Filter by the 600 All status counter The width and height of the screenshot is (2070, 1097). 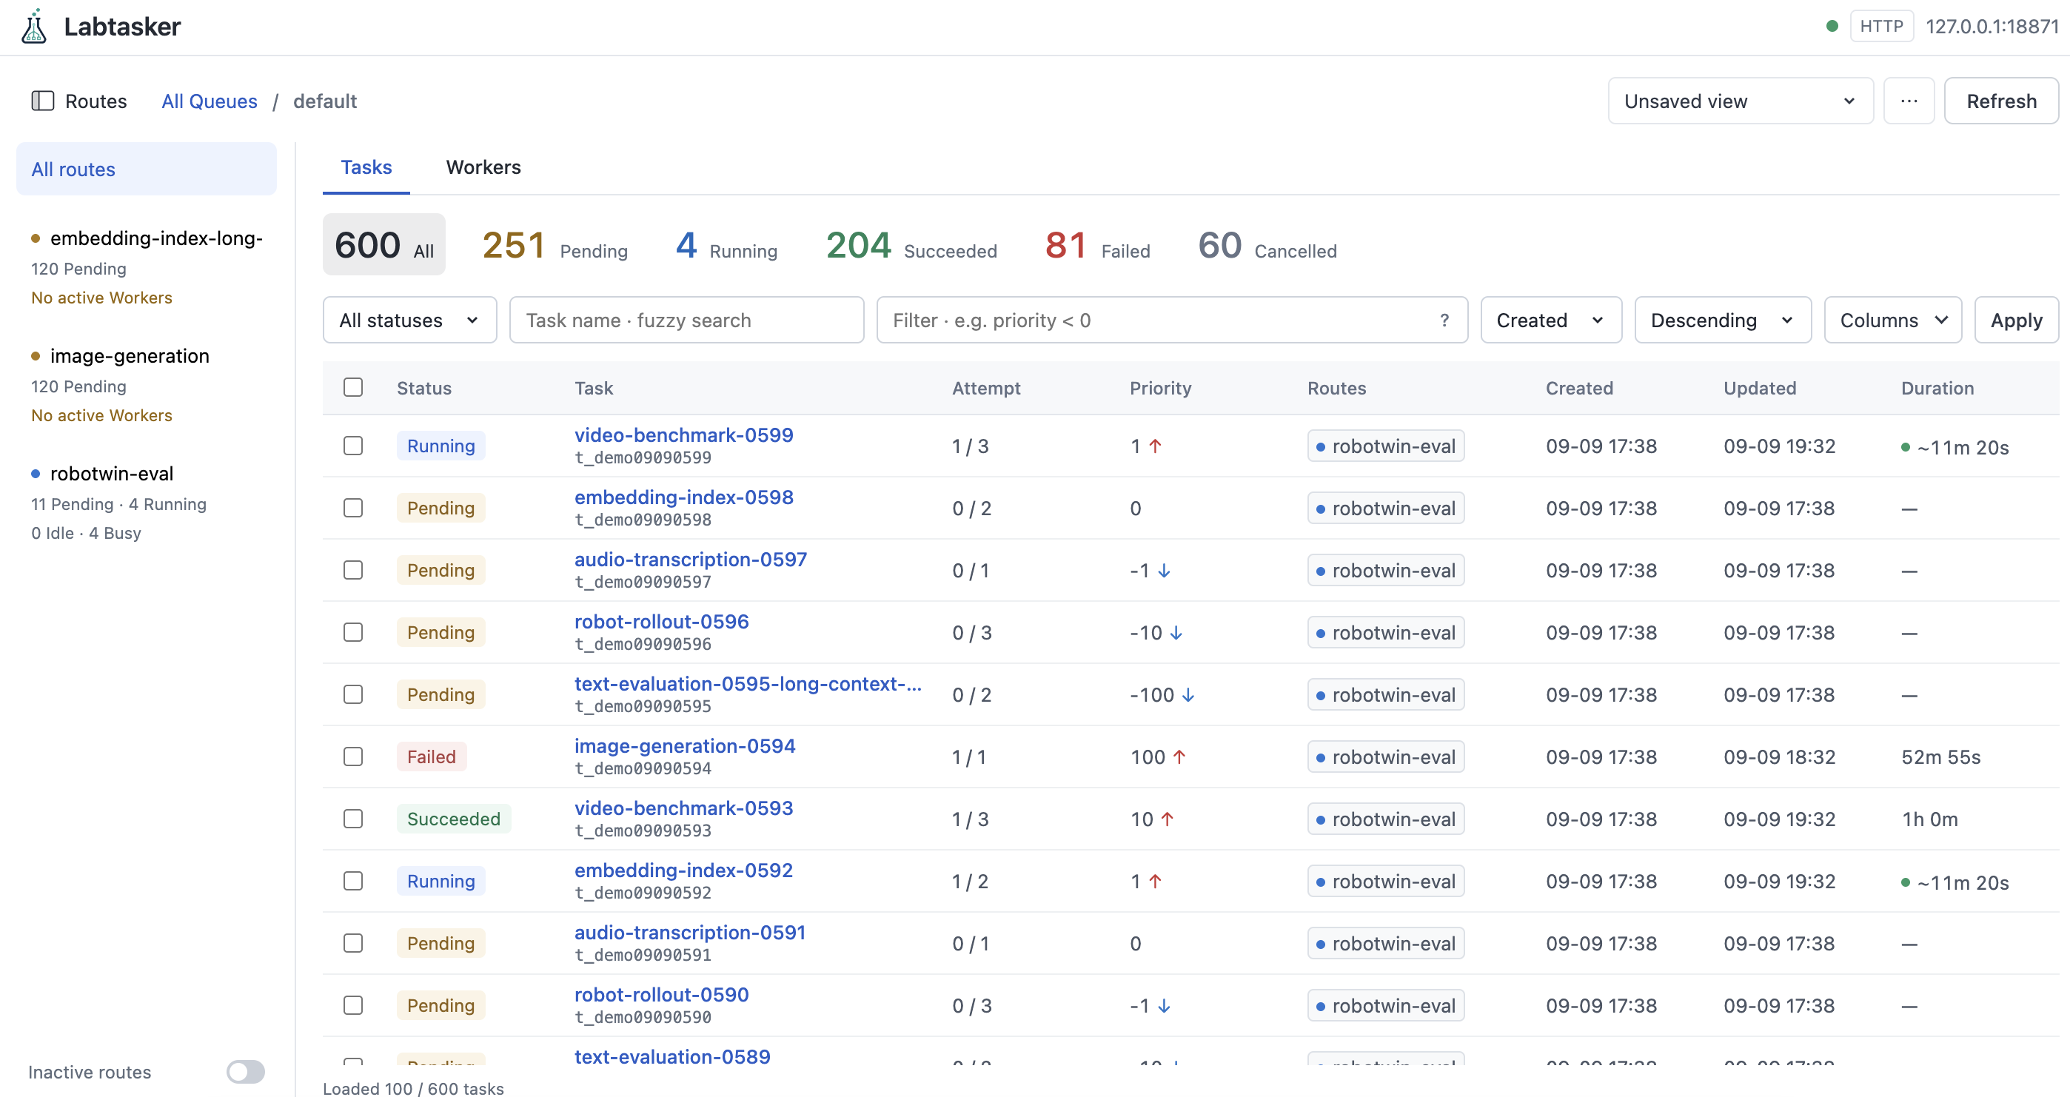pyautogui.click(x=384, y=245)
